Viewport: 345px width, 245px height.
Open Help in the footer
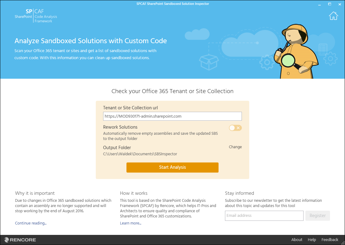pyautogui.click(x=312, y=240)
